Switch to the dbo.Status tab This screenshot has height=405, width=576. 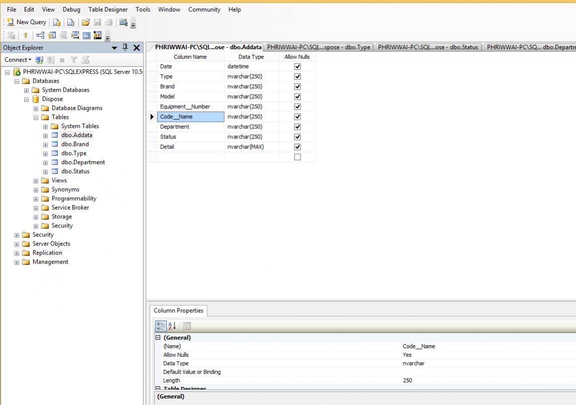[x=428, y=47]
